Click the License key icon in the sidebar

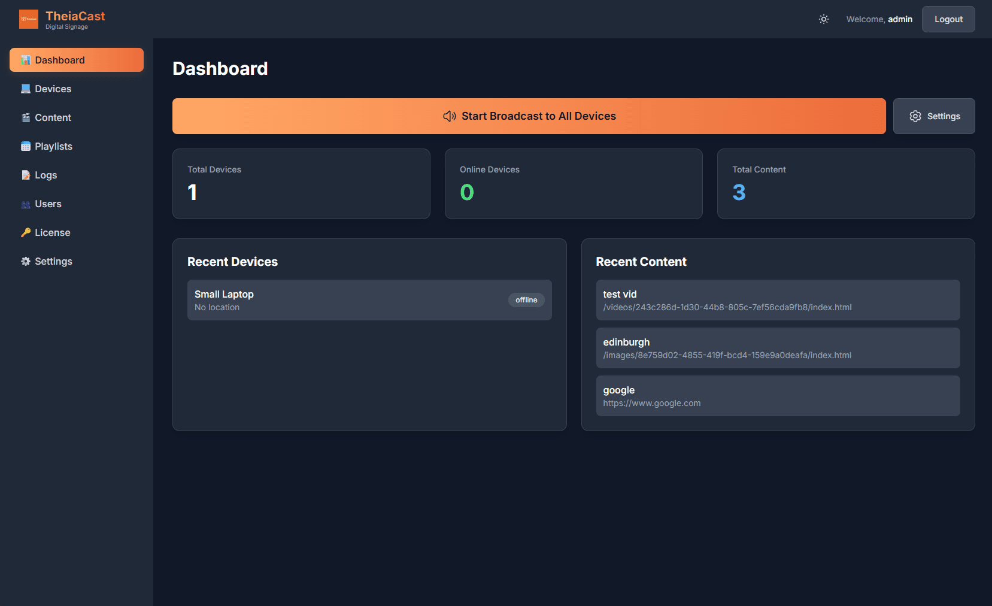click(25, 232)
